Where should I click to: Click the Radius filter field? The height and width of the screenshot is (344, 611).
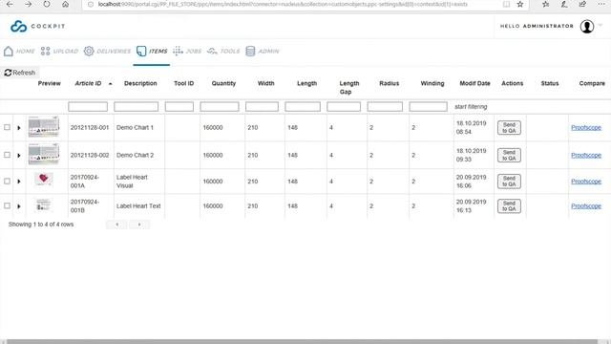385,106
